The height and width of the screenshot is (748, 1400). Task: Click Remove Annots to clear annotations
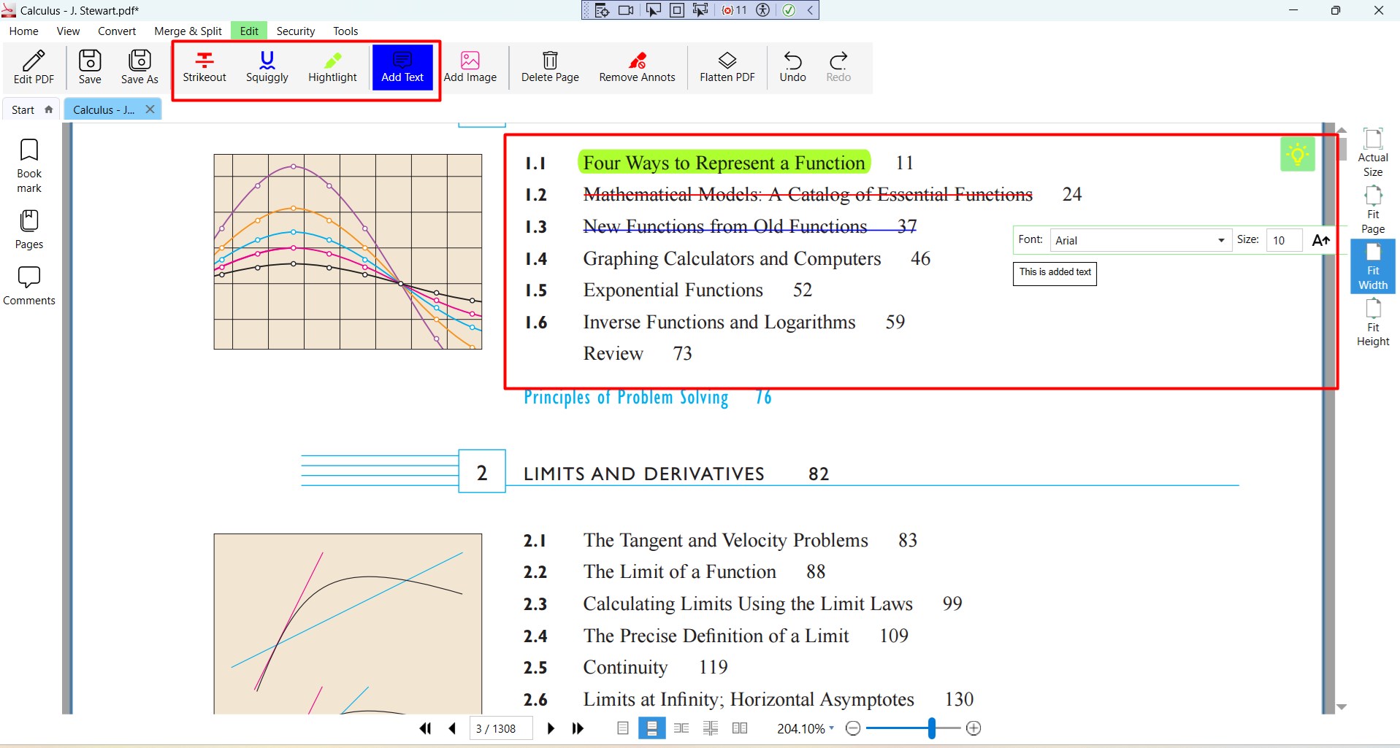pos(636,67)
